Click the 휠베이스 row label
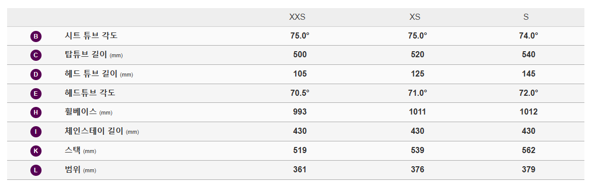The image size is (593, 187). tap(89, 112)
